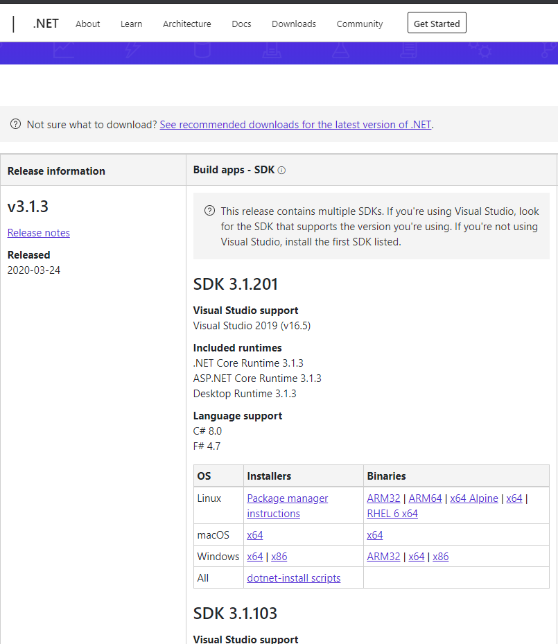This screenshot has width=558, height=644.
Task: Download Linux x64 binaries after x64 Alpine
Action: 514,498
